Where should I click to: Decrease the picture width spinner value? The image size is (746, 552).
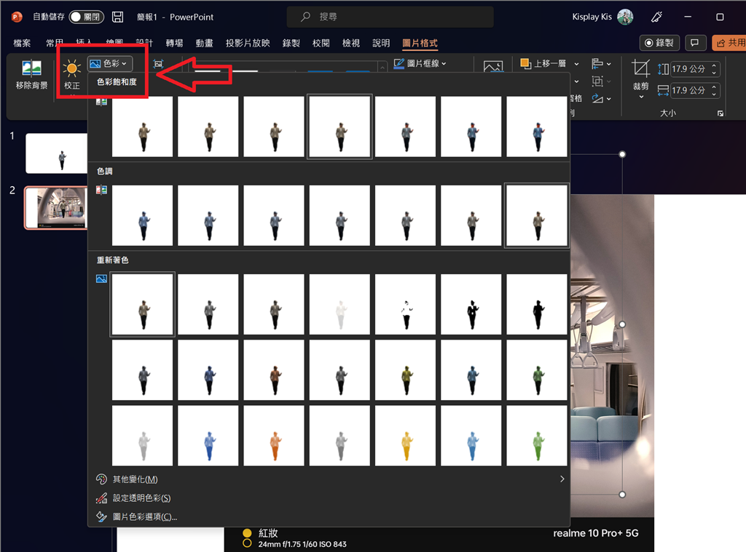(x=714, y=94)
